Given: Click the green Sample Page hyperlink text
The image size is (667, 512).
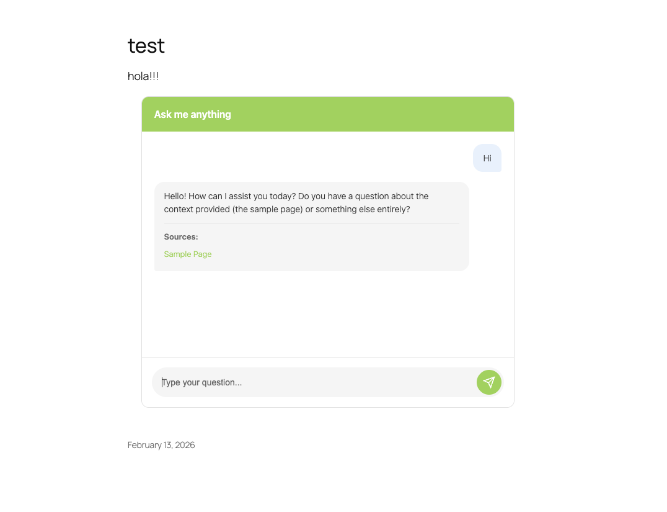Looking at the screenshot, I should 188,254.
